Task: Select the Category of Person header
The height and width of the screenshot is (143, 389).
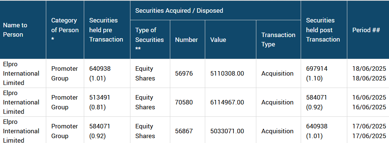Action: click(x=65, y=30)
